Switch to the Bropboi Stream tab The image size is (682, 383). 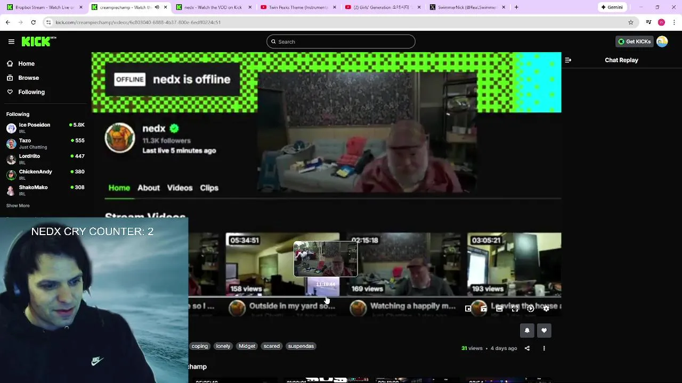44,7
